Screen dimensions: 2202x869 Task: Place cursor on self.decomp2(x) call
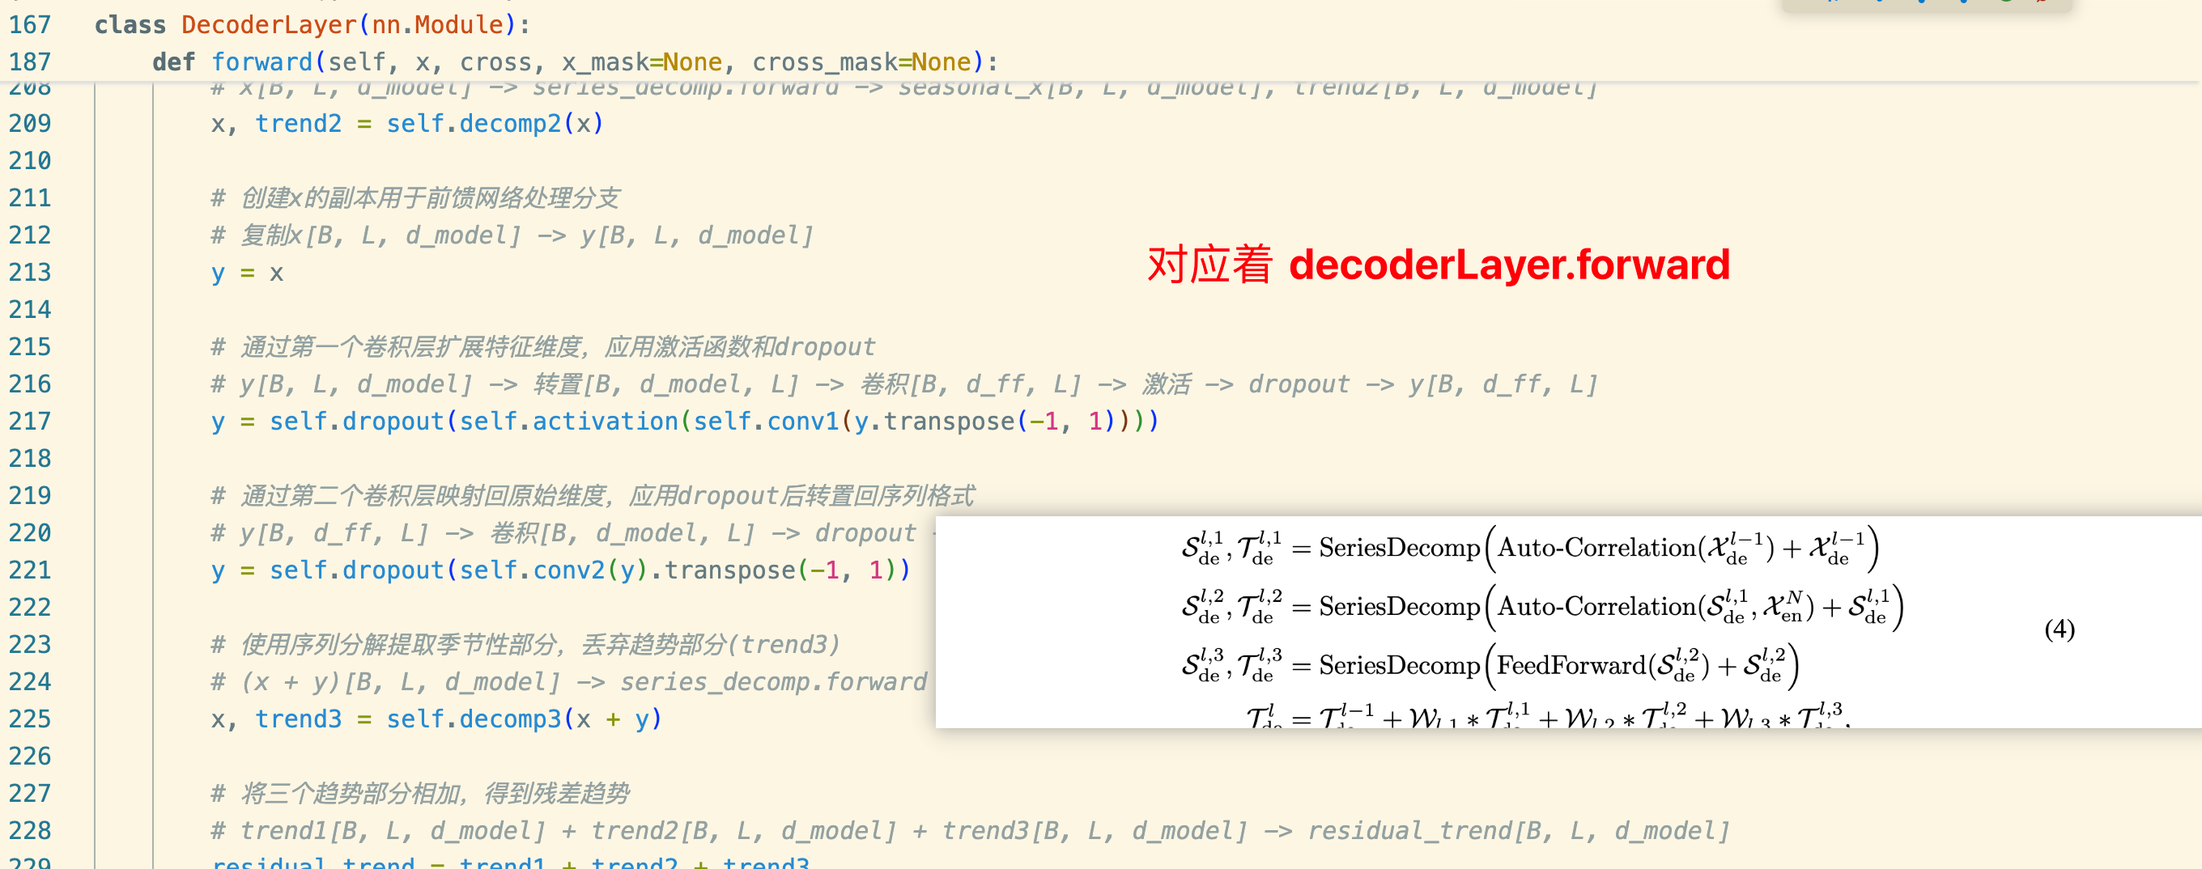coord(495,124)
